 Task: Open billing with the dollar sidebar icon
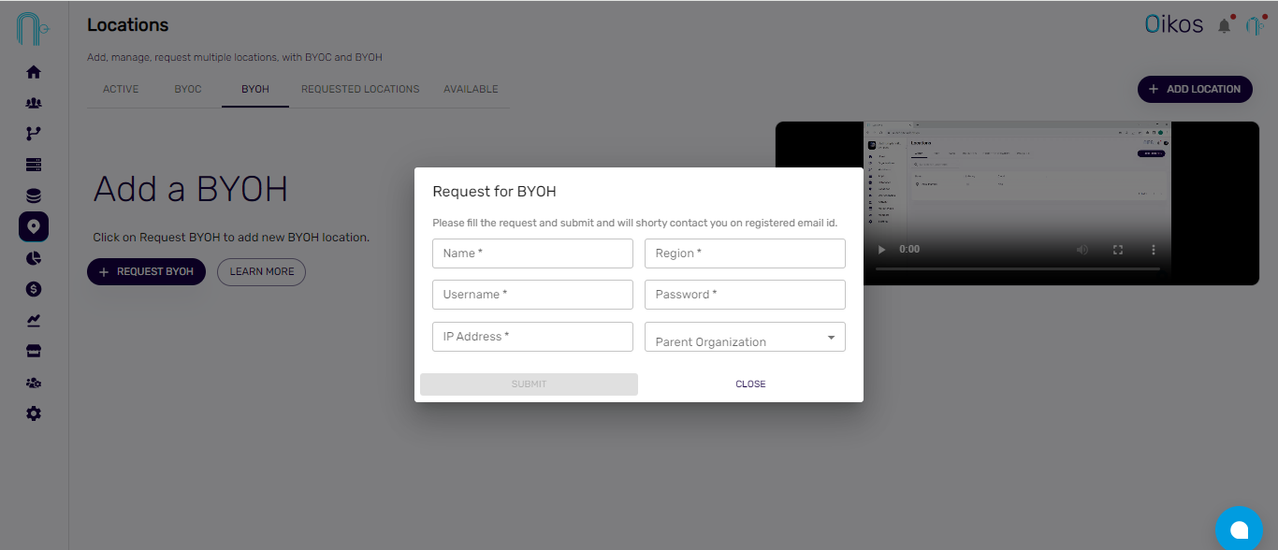click(33, 289)
